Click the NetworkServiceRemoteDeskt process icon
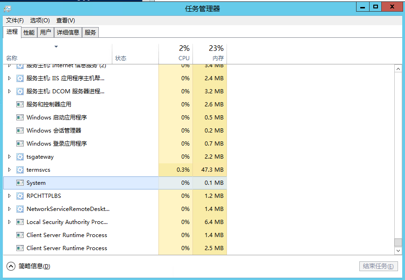This screenshot has height=280, width=405. click(20, 209)
